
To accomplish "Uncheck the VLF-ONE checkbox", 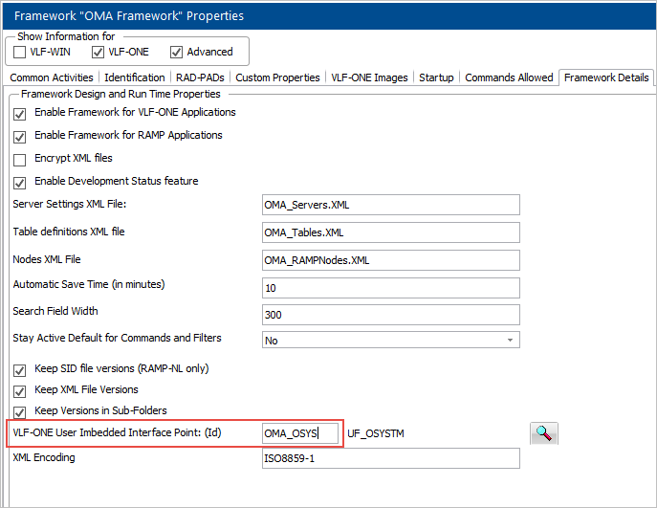I will tap(99, 52).
